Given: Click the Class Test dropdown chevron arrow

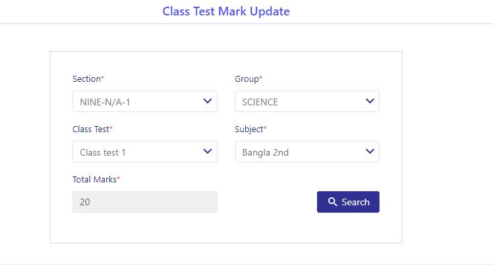Looking at the screenshot, I should (x=207, y=152).
